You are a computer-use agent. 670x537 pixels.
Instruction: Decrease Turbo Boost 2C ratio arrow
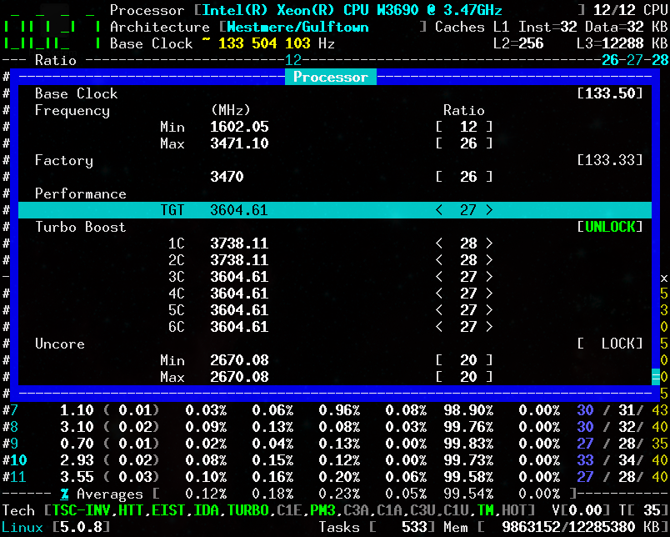[439, 260]
